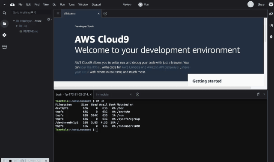Close the screen recorder toolbar
The height and width of the screenshot is (162, 274).
[46, 161]
